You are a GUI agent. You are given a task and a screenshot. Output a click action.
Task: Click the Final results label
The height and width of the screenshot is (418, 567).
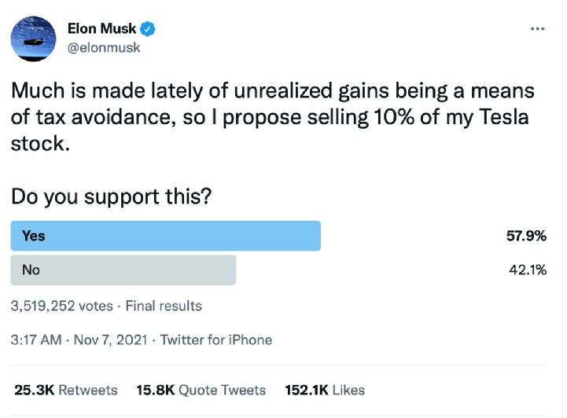point(164,306)
